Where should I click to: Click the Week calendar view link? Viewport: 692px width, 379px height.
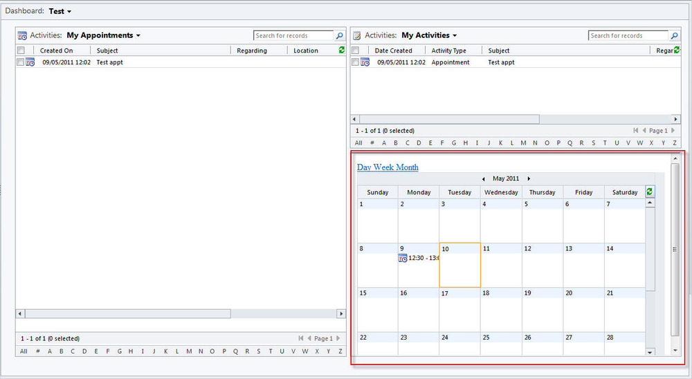tap(384, 167)
